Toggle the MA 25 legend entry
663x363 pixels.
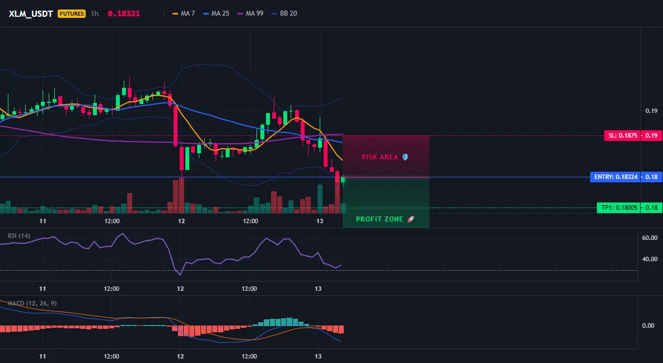(216, 13)
